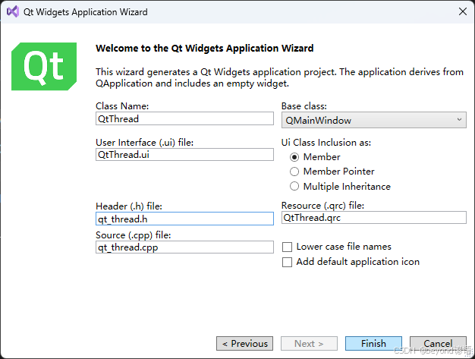Image resolution: width=475 pixels, height=359 pixels.
Task: Open the Base class dropdown
Action: coord(374,120)
